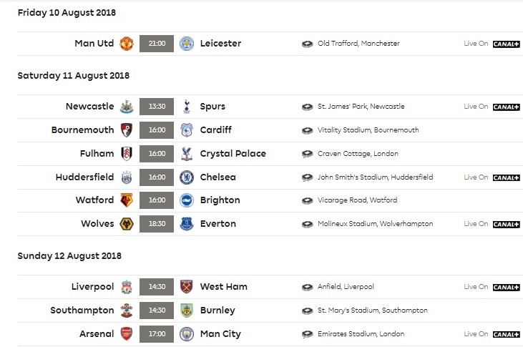Click the Saturday 11 August 2018 heading
The height and width of the screenshot is (347, 523).
(x=73, y=75)
